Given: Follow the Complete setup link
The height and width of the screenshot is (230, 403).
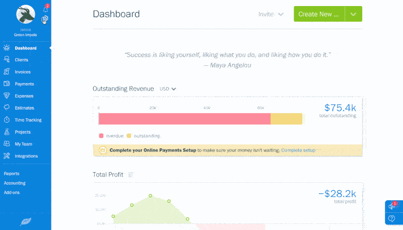Looking at the screenshot, I should coord(298,150).
